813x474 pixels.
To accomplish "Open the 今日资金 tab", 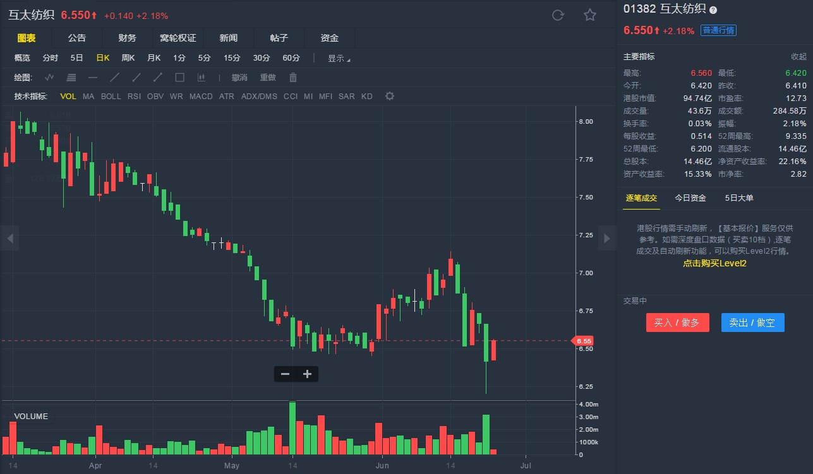I will [x=690, y=198].
